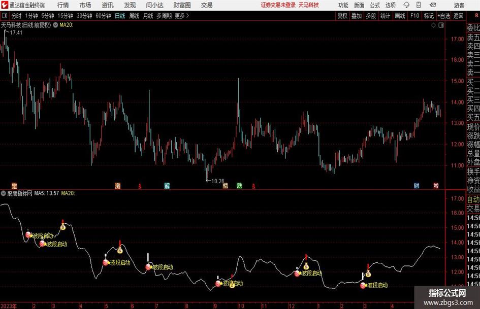Click the 激 event marker on chart

point(117,186)
